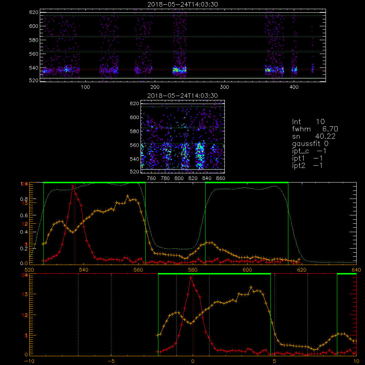Click the '300' x-axis label of the wide spectrogram

(x=224, y=87)
